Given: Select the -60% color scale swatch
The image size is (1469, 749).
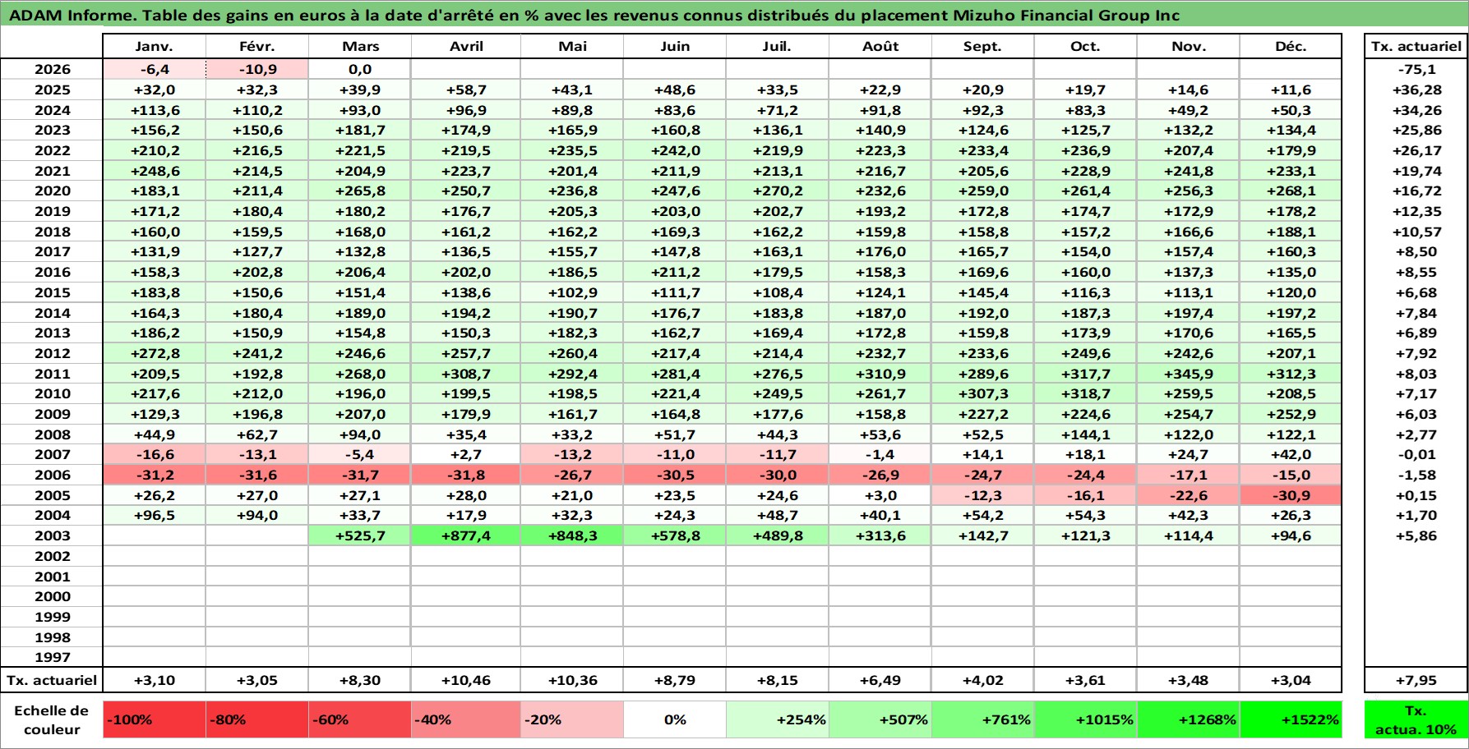Looking at the screenshot, I should [x=359, y=719].
